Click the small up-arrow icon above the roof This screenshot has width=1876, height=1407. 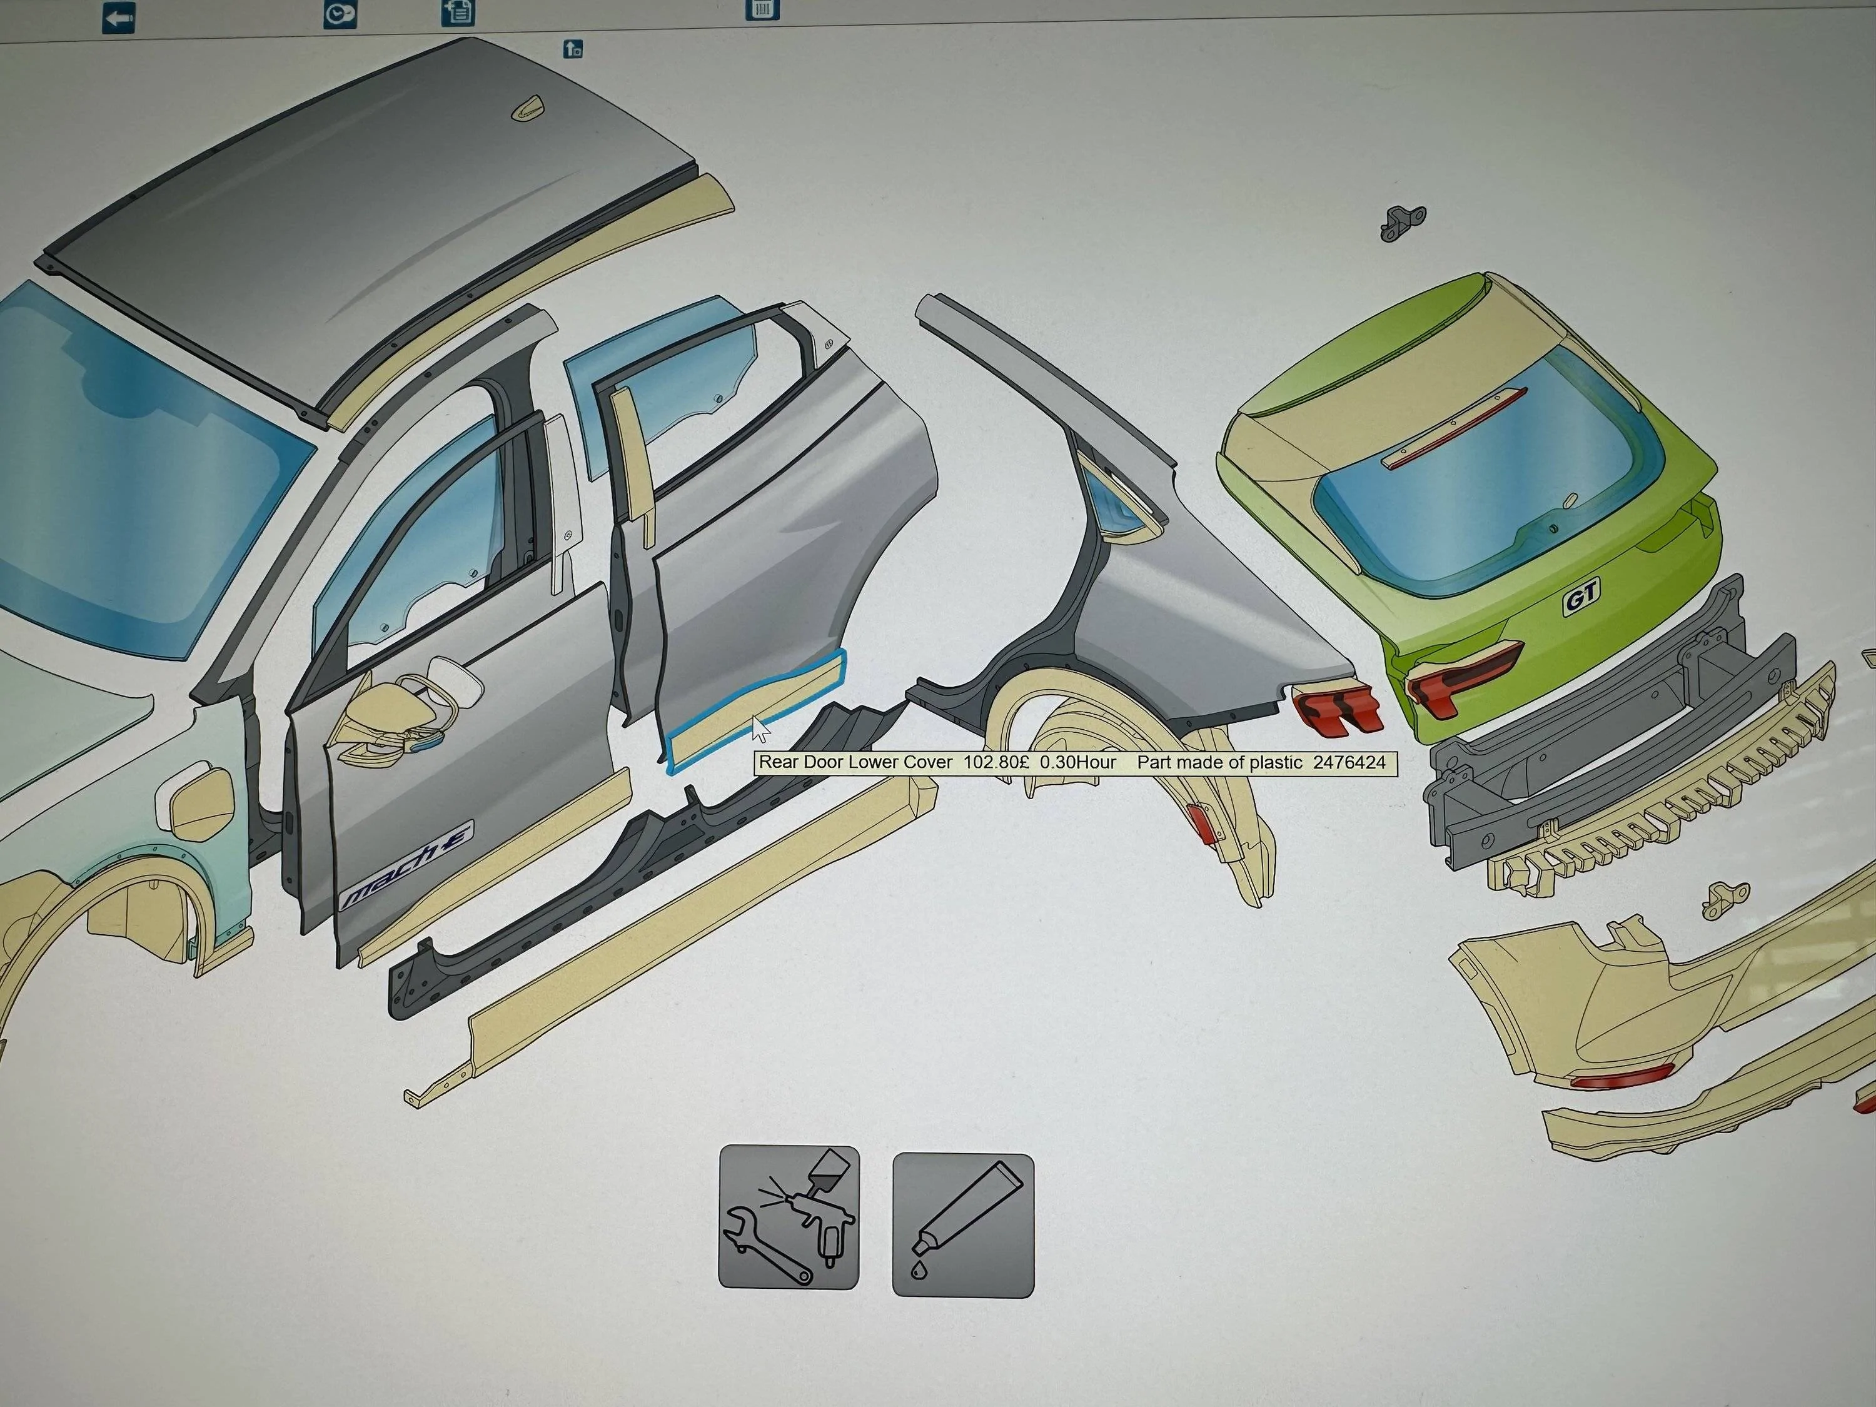(573, 48)
